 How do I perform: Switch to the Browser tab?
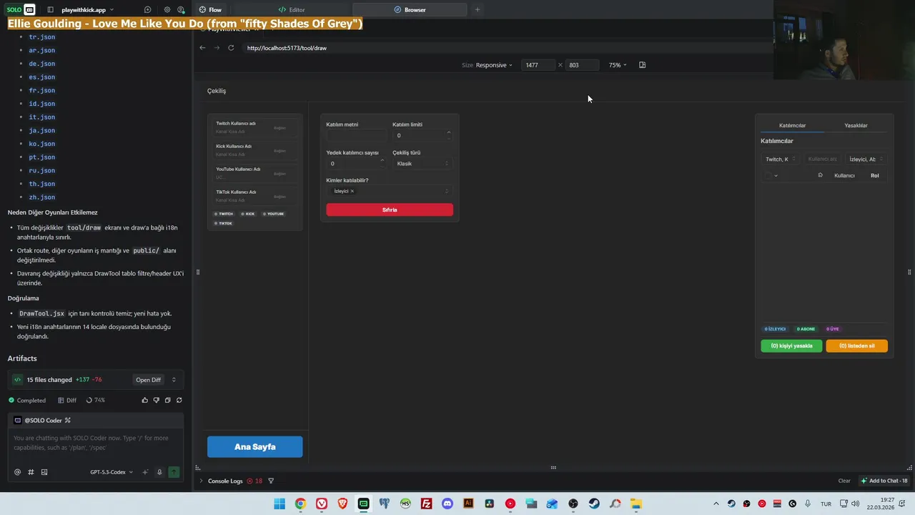pos(410,10)
